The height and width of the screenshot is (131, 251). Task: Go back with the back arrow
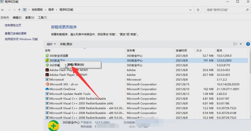pyautogui.click(x=3, y=10)
